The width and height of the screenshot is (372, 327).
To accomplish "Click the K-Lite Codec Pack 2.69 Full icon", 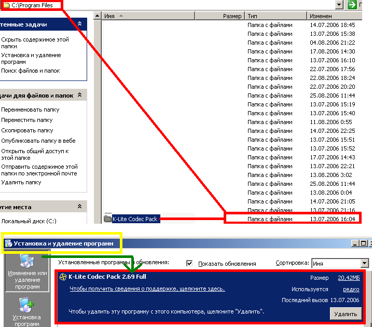I will click(63, 277).
